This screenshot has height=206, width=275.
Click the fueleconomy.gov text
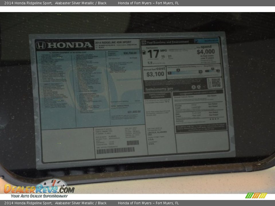coord(159,89)
